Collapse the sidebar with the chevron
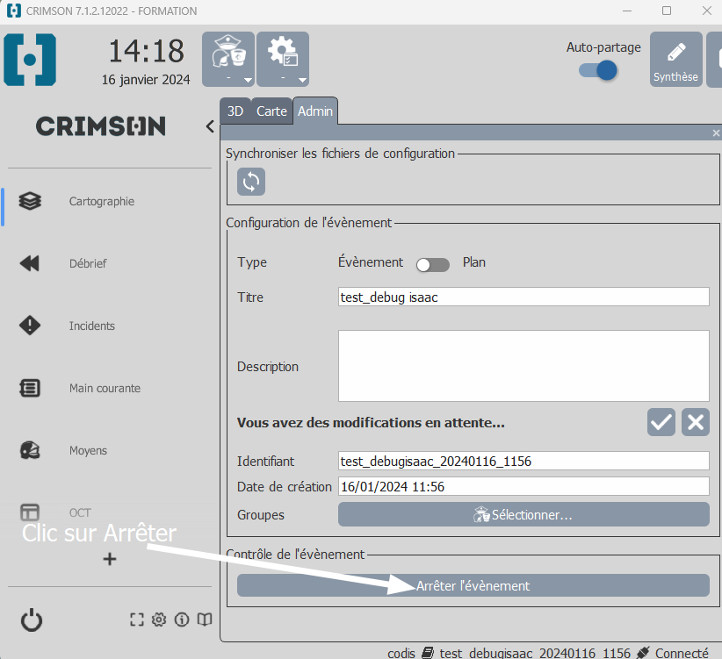The width and height of the screenshot is (722, 659). point(210,126)
